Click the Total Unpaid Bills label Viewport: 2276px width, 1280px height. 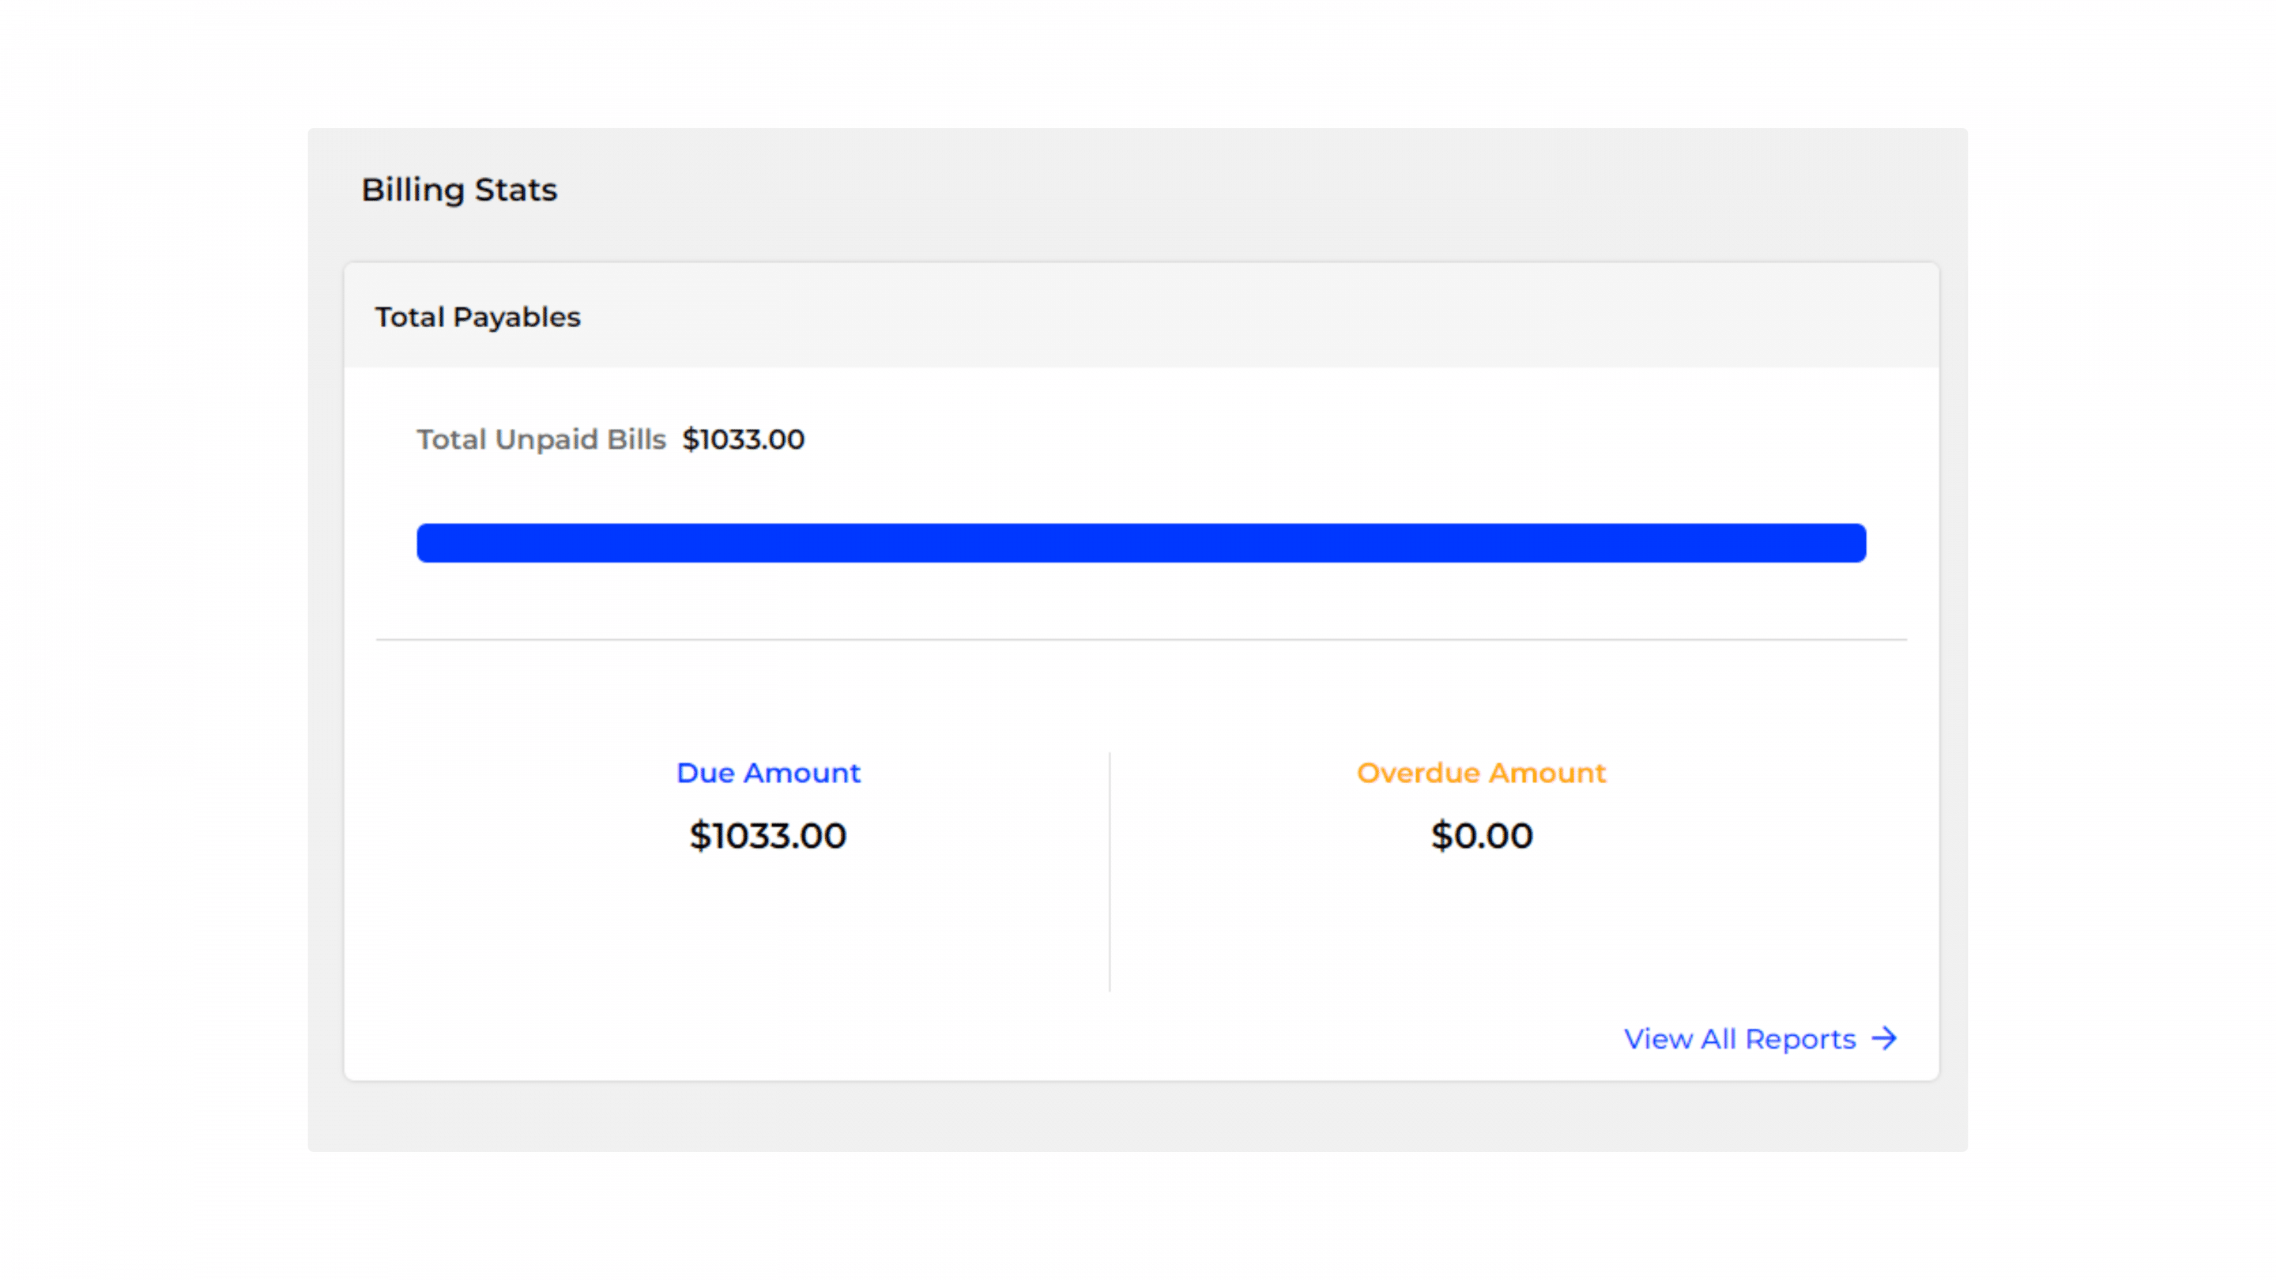[x=541, y=439]
